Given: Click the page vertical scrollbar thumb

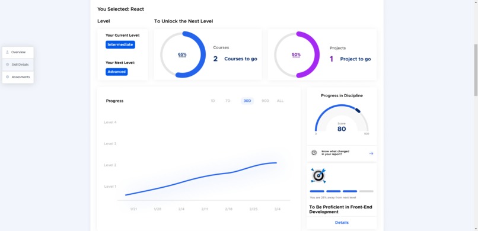Looking at the screenshot, I should [x=476, y=70].
